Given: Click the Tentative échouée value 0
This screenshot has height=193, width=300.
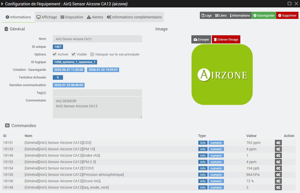Looking at the screenshot, I should [x=58, y=77].
